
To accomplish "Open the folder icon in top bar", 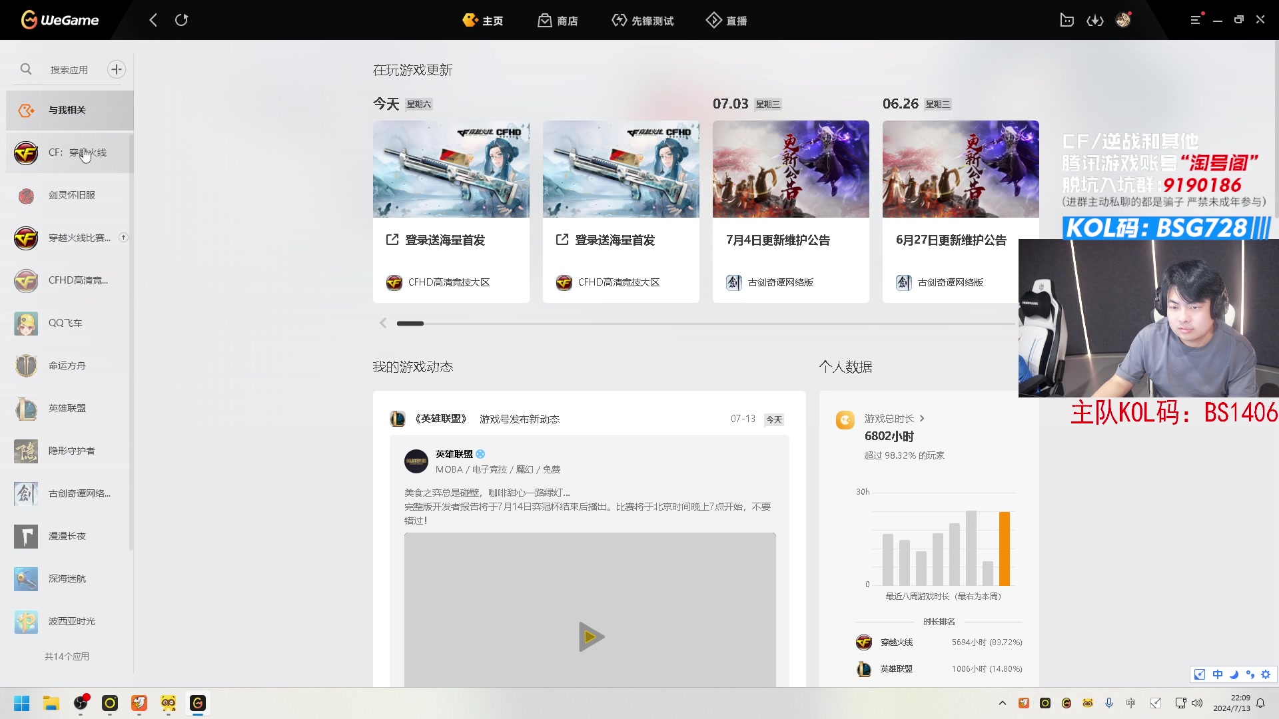I will 1067,20.
